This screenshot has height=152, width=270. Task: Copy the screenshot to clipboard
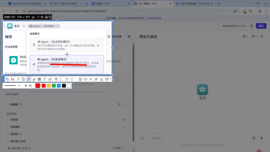(107, 79)
